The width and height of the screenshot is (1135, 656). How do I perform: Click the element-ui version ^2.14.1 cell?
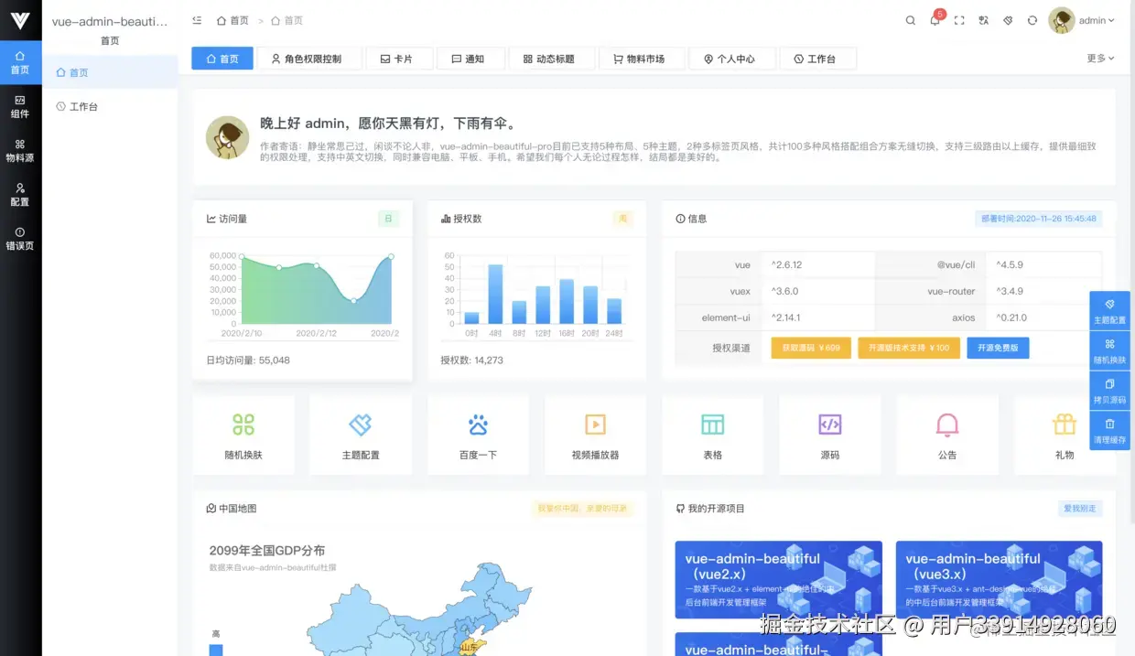click(x=818, y=317)
